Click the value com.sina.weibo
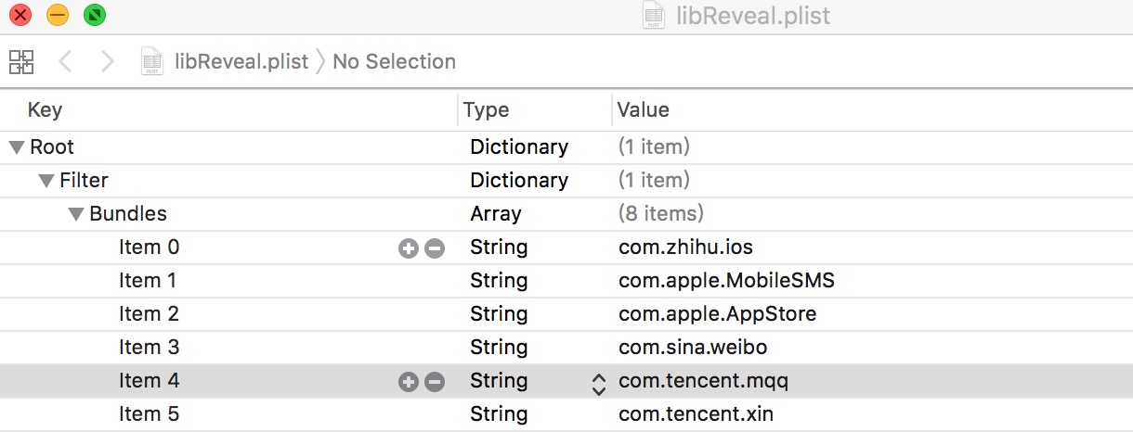This screenshot has width=1133, height=432. point(693,348)
